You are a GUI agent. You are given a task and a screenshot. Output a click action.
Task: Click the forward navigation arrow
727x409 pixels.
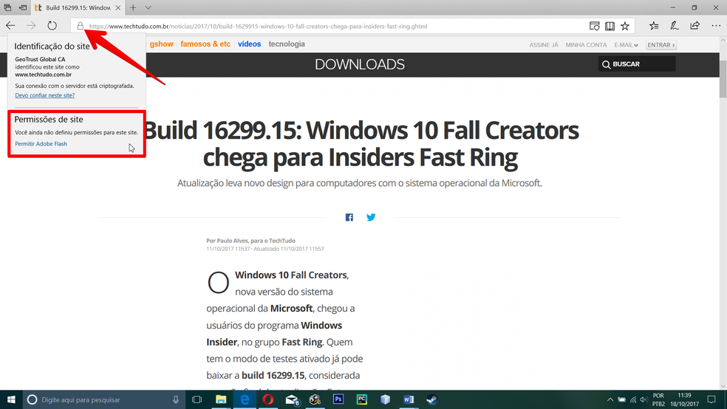(31, 26)
